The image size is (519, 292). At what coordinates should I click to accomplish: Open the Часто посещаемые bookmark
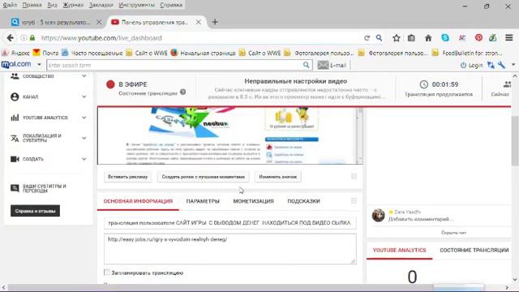92,53
